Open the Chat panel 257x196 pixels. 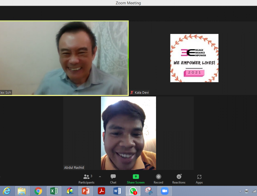click(x=113, y=179)
